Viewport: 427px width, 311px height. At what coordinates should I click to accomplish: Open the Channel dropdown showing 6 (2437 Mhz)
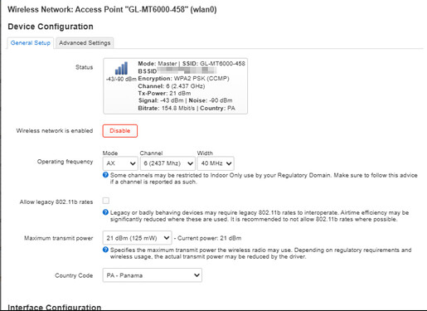pos(167,163)
